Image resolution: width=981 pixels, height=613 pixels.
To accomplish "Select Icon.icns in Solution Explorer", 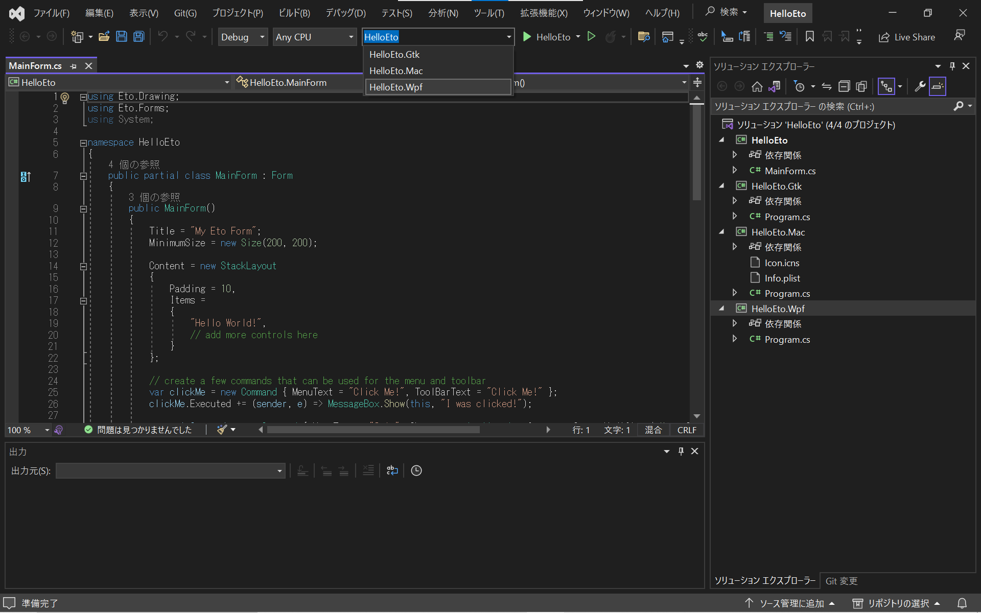I will coord(782,263).
